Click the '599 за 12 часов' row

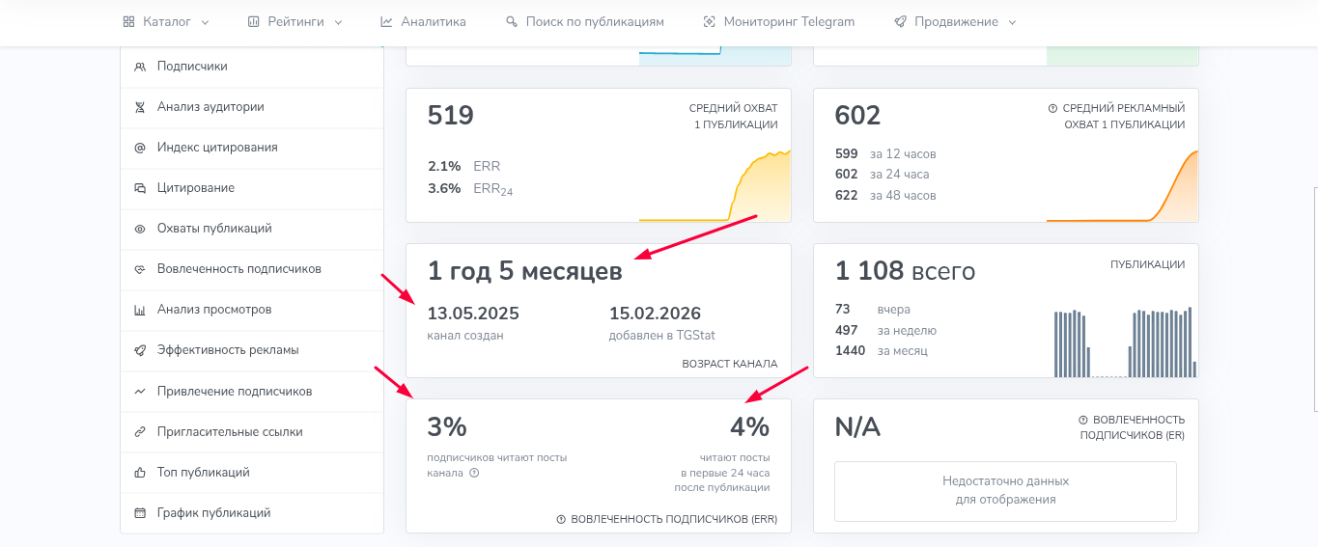point(885,153)
